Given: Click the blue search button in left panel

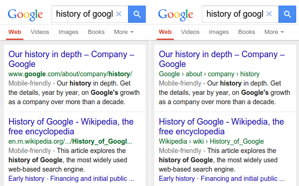Looking at the screenshot, I should coord(137,14).
